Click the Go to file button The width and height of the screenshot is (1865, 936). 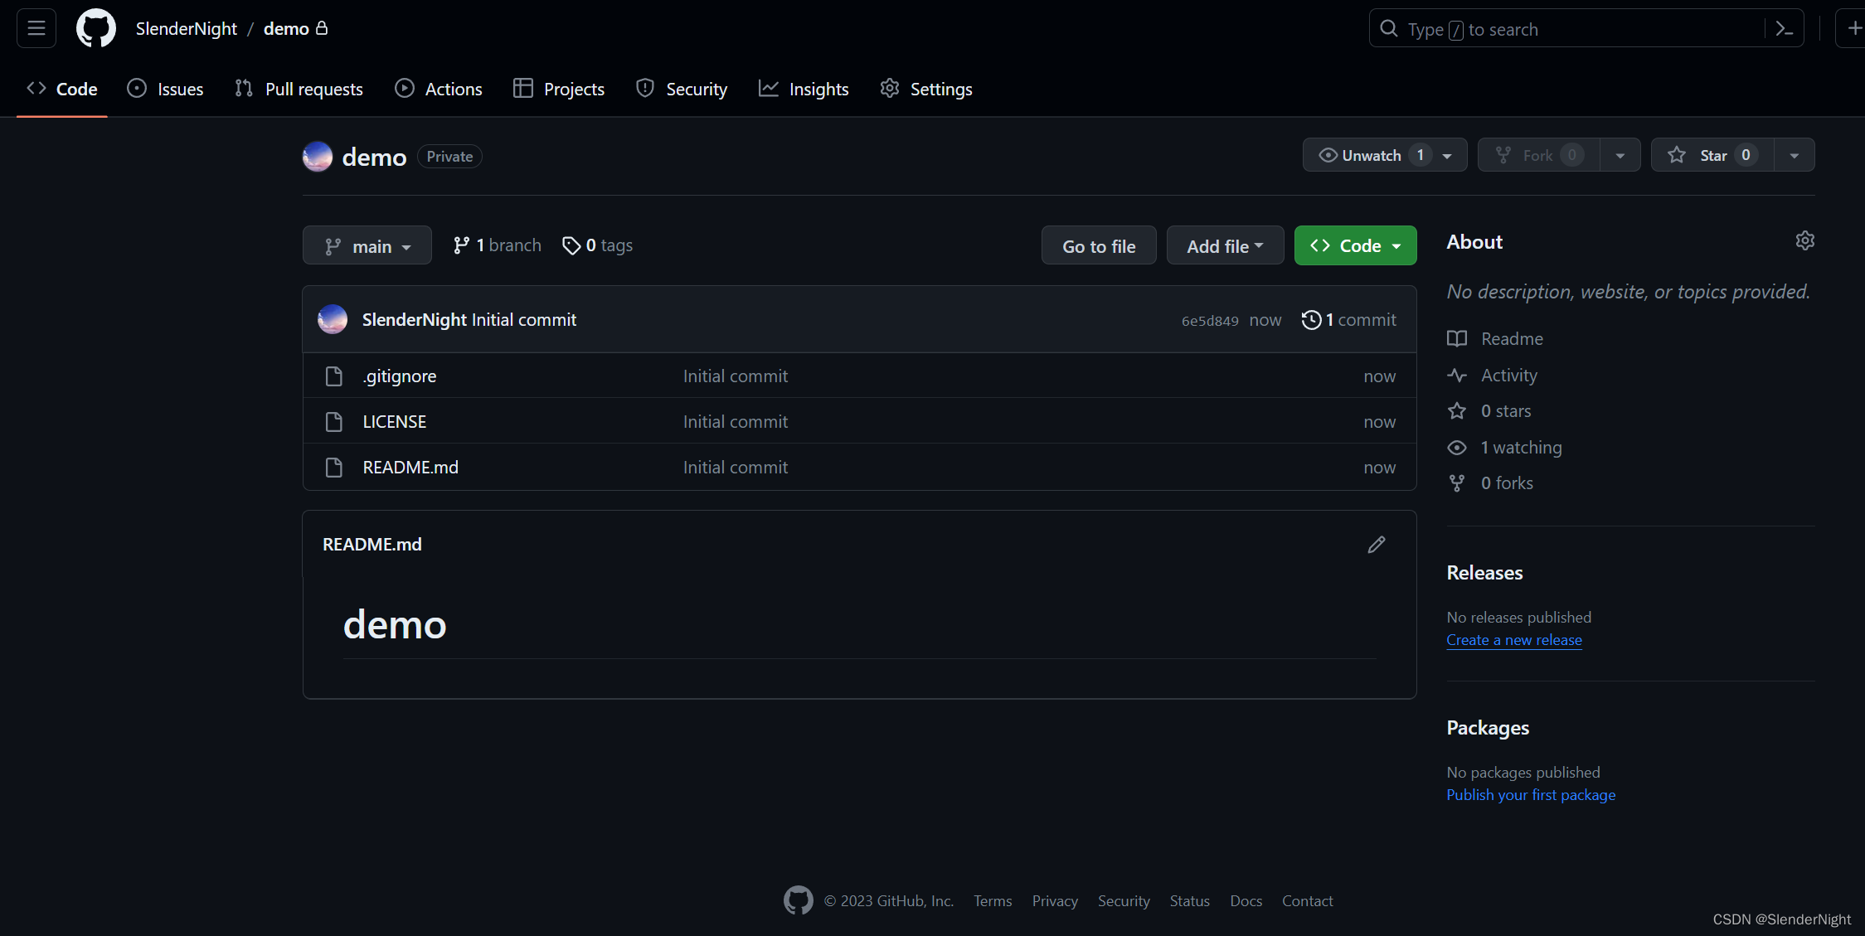pos(1099,246)
